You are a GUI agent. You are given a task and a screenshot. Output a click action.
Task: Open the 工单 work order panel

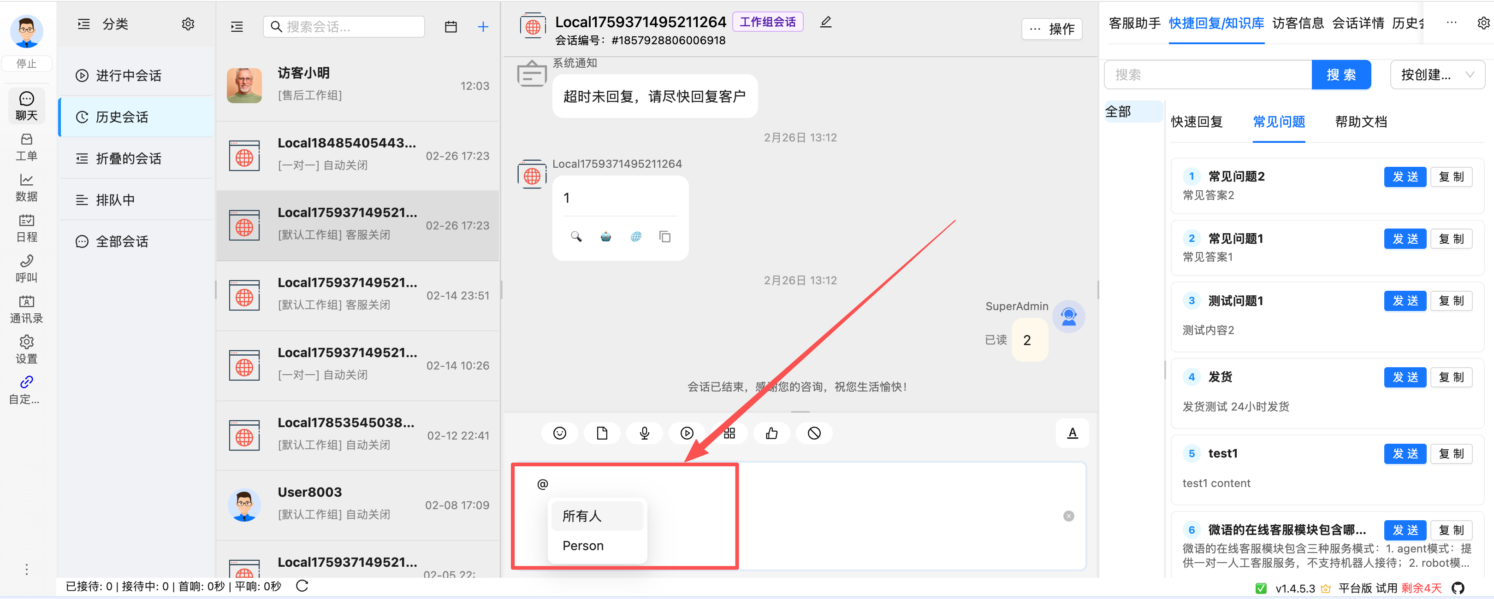(26, 147)
